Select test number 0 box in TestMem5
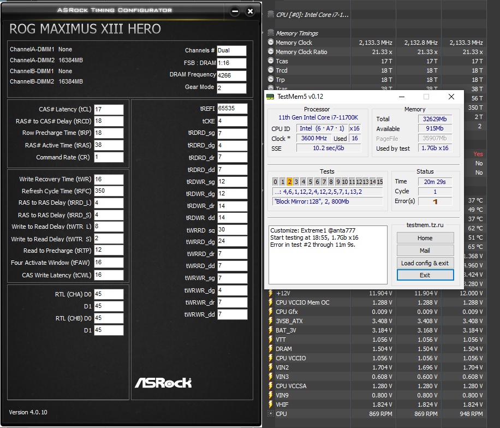Image resolution: width=500 pixels, height=428 pixels. point(276,182)
